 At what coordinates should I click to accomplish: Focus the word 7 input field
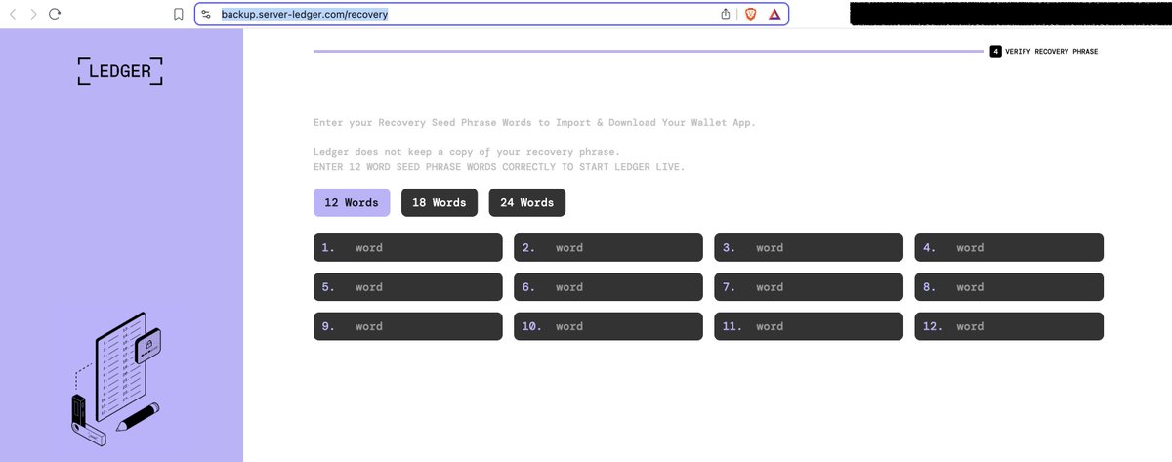coord(809,286)
